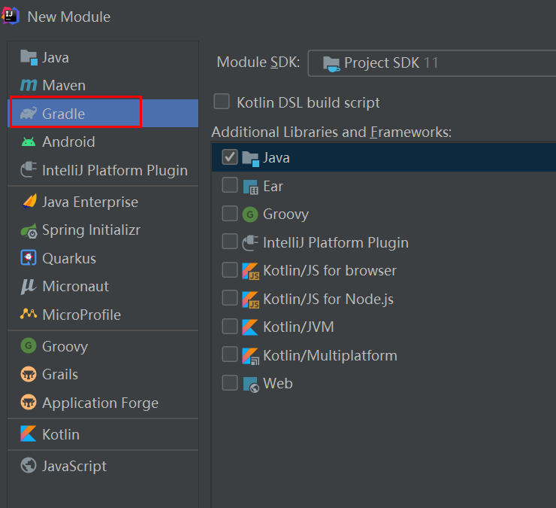Open the Module SDK dropdown
Image resolution: width=556 pixels, height=508 pixels.
432,63
